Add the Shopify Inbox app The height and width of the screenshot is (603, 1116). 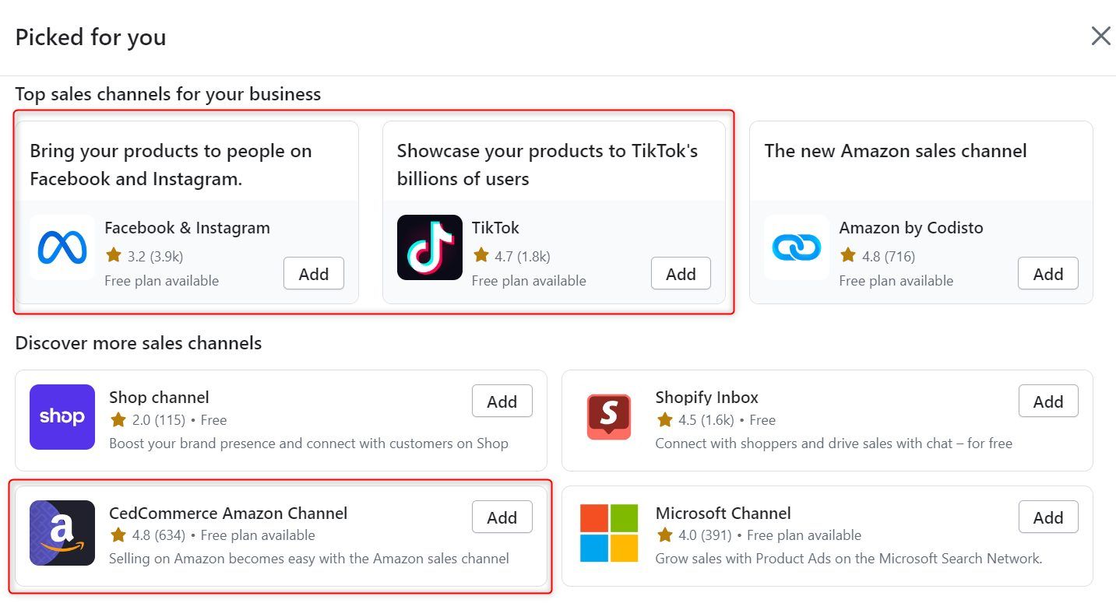(x=1048, y=401)
